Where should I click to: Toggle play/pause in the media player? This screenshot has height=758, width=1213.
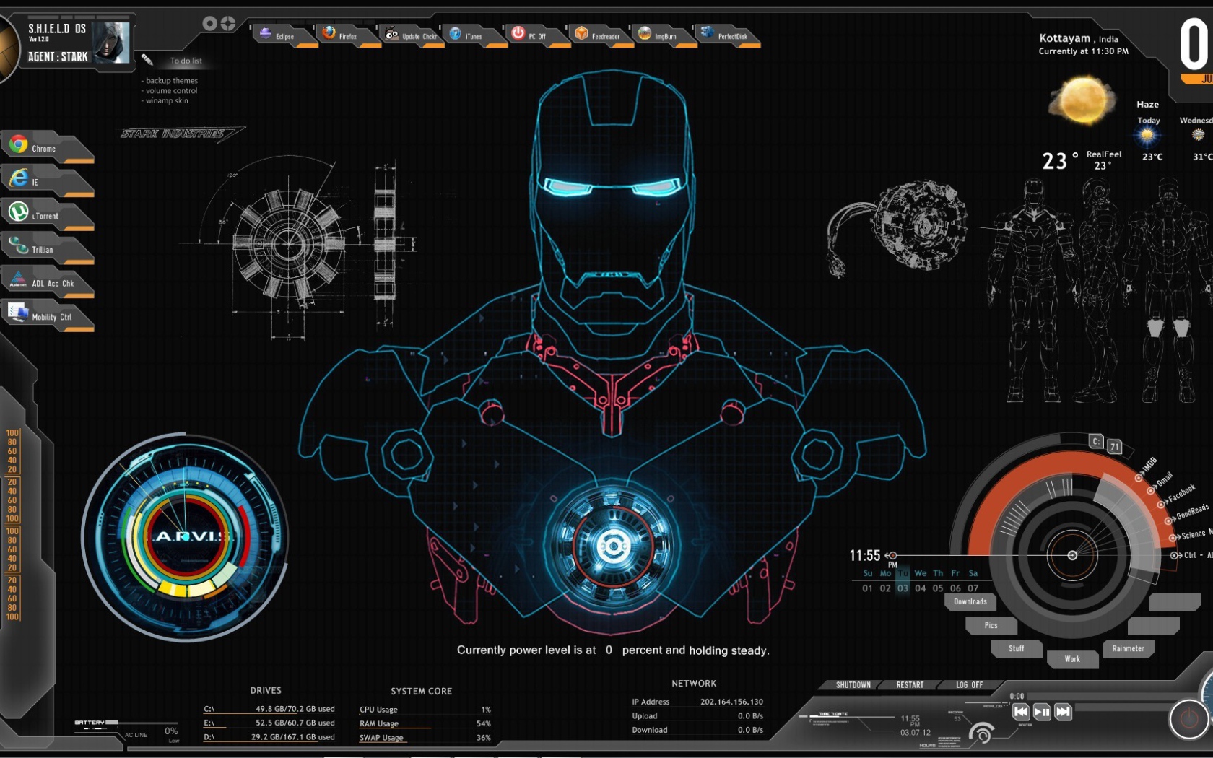(x=1042, y=712)
